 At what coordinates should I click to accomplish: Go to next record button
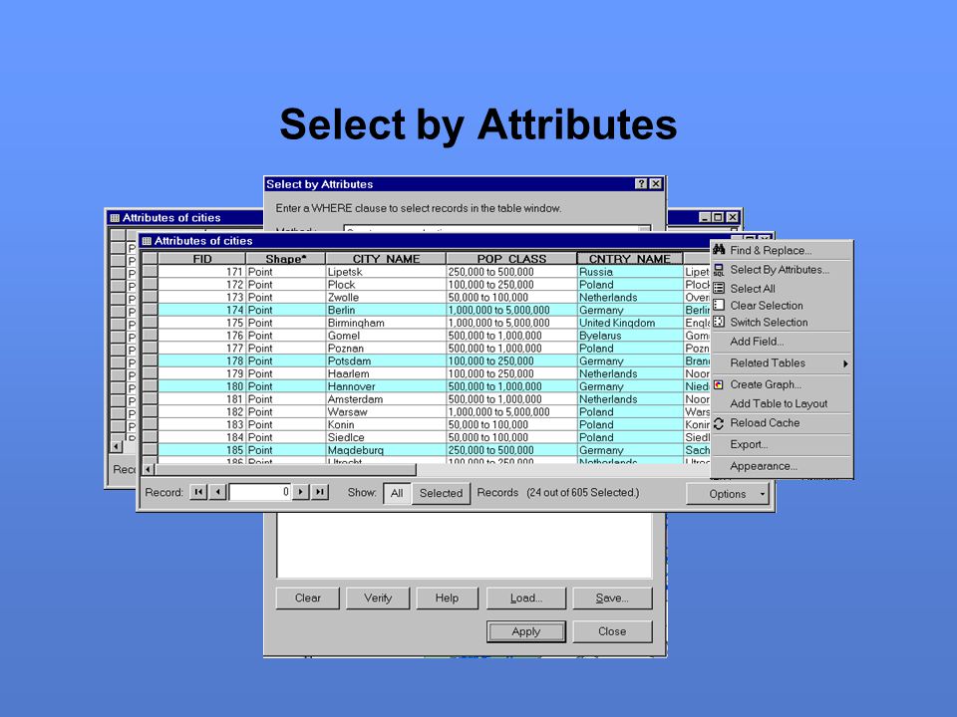pos(300,492)
